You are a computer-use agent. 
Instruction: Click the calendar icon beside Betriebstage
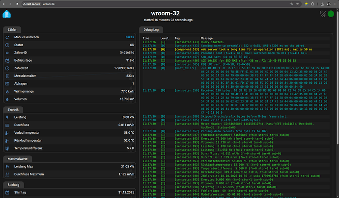tap(7, 61)
